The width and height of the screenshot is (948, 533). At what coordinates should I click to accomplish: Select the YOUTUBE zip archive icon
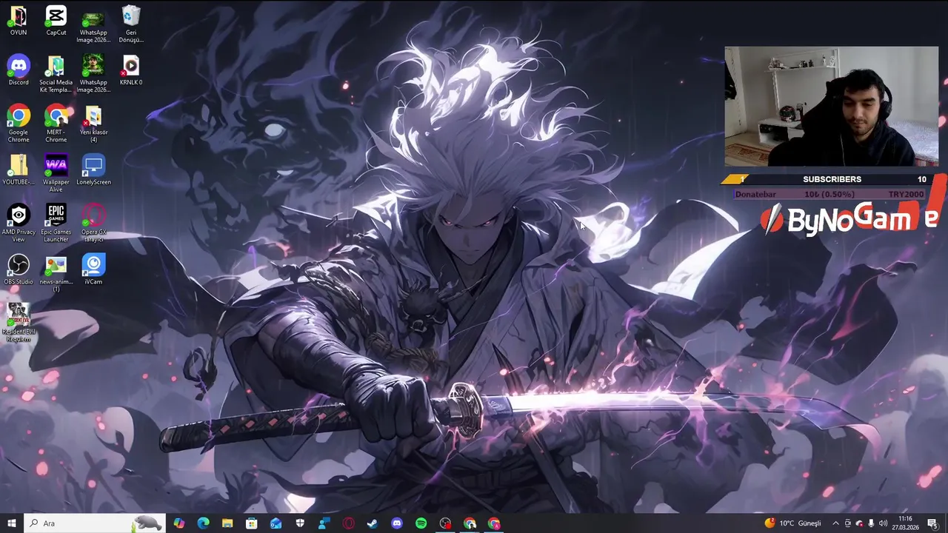[19, 170]
